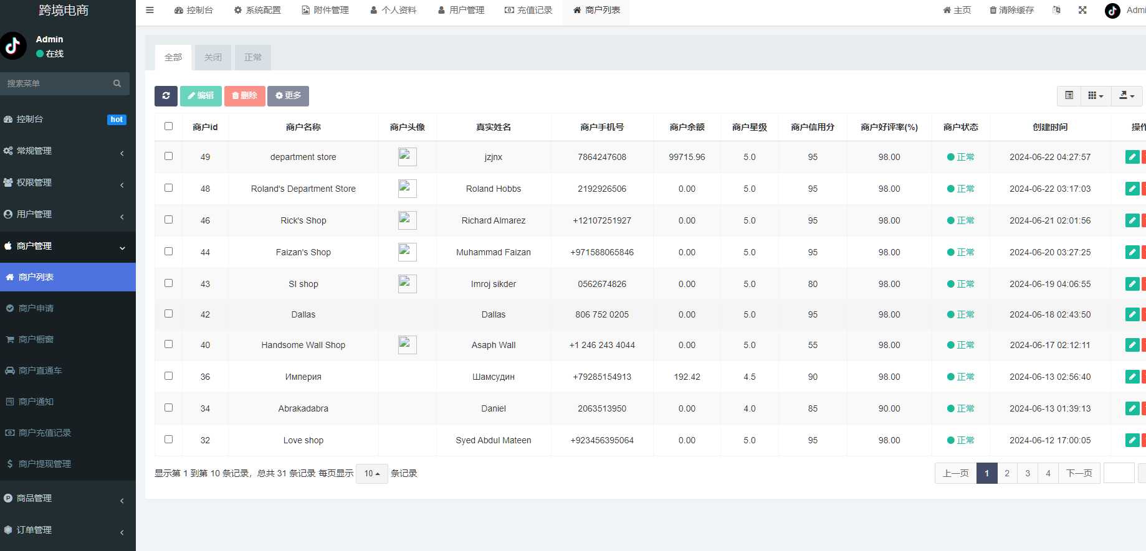Click the green 编辑 button

point(201,96)
